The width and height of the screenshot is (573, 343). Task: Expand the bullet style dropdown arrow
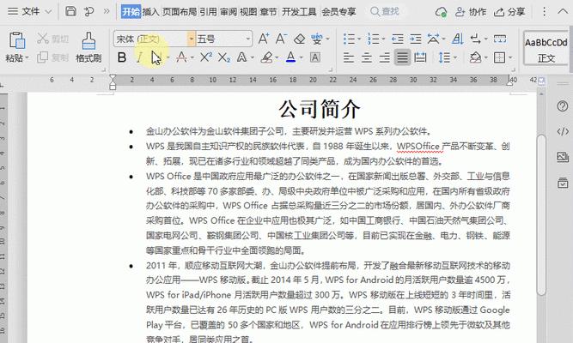point(359,39)
